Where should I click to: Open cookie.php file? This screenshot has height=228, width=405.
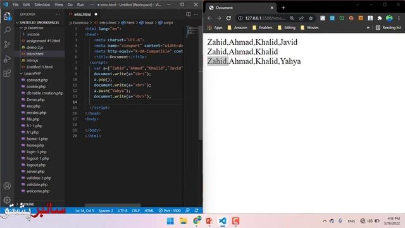point(36,87)
